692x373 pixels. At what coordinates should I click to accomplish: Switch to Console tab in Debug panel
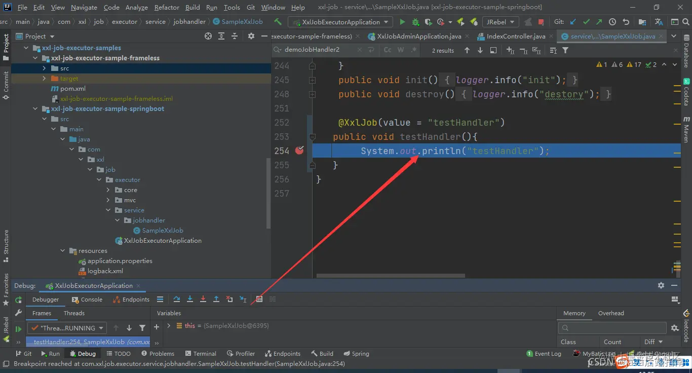(x=87, y=300)
